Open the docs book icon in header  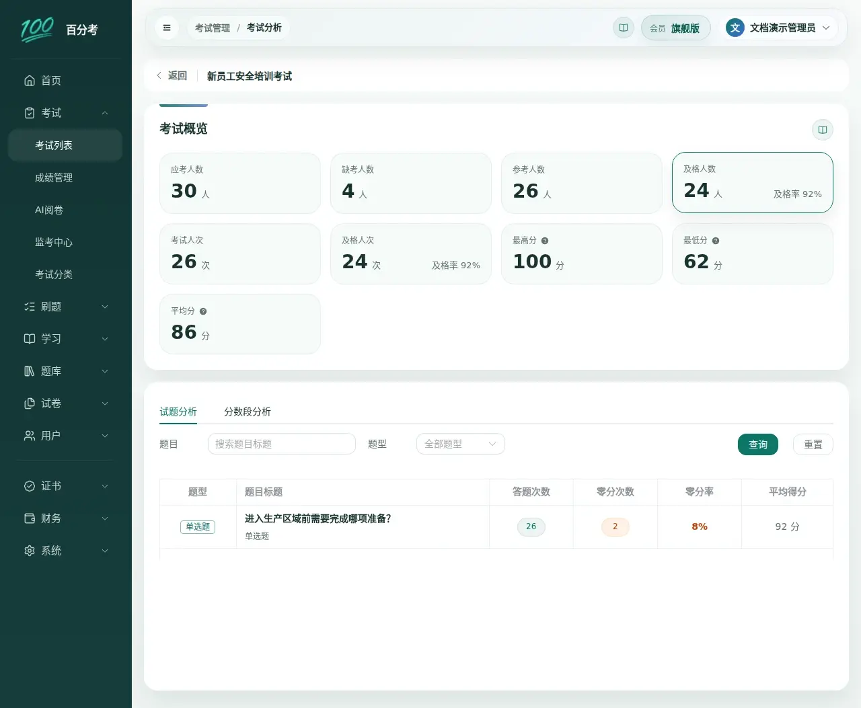pyautogui.click(x=624, y=28)
